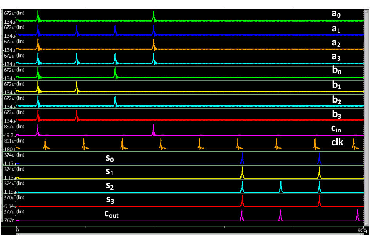Screen dimensions: 370x235
Task: Click the (lin) scale label in clk panel
Action: point(20,141)
